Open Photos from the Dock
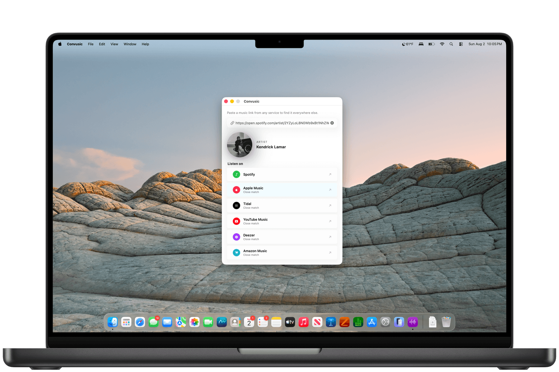 click(194, 322)
